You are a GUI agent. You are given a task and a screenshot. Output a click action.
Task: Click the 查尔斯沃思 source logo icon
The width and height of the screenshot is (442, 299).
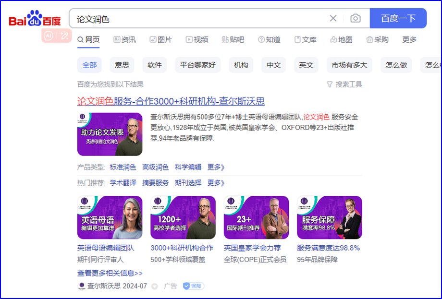pos(82,286)
